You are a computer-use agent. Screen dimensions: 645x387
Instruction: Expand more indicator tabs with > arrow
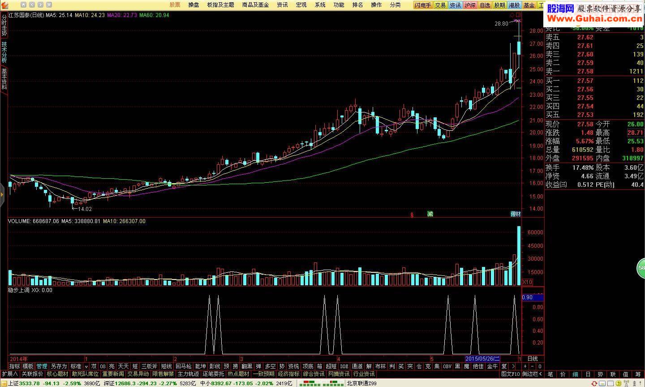coord(513,366)
